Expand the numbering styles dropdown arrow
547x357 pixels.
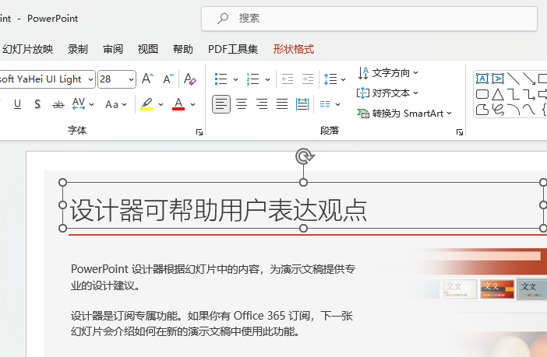(267, 79)
